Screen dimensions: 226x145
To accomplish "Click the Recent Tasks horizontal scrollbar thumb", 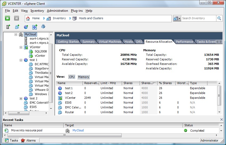I will click(x=65, y=135).
